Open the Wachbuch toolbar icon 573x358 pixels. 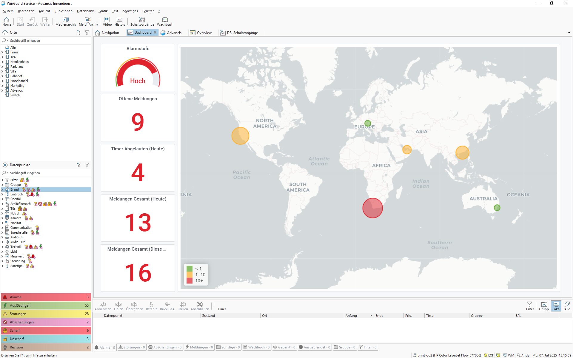pyautogui.click(x=165, y=21)
